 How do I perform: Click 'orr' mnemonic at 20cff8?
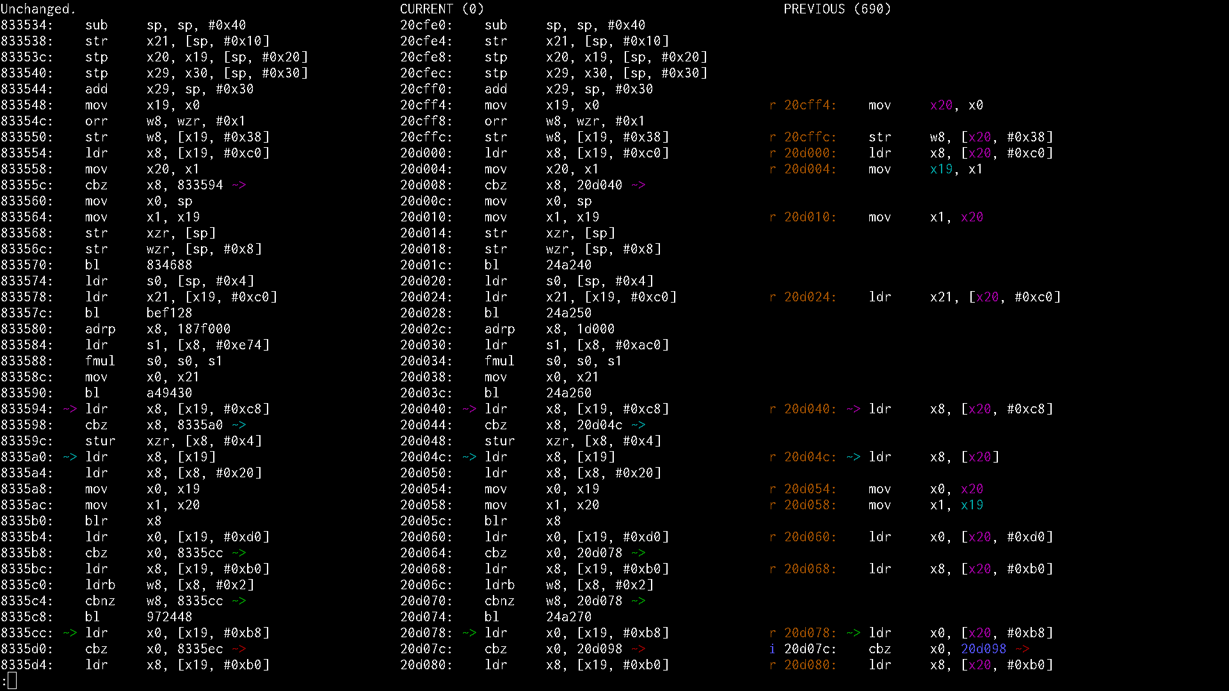tap(496, 121)
